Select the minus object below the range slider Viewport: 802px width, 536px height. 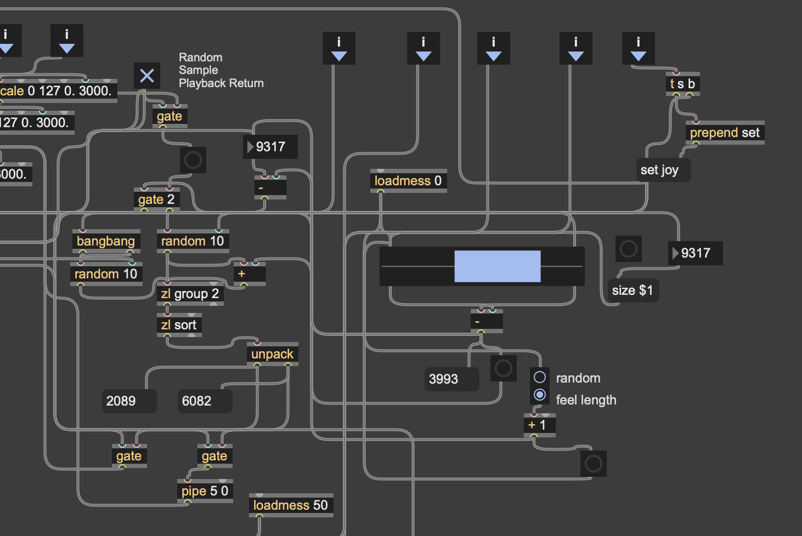pyautogui.click(x=487, y=321)
